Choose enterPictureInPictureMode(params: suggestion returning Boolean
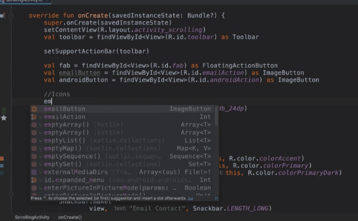The image size is (358, 221). (122, 188)
